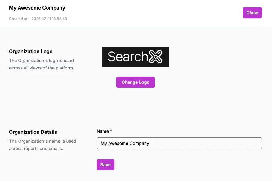Click the X-shaped icon in the SearchX logo
Screen dimensions: 272x181
156,57
